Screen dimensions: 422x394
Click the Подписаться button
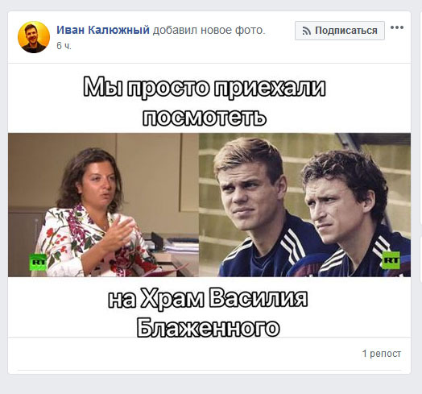click(x=340, y=31)
